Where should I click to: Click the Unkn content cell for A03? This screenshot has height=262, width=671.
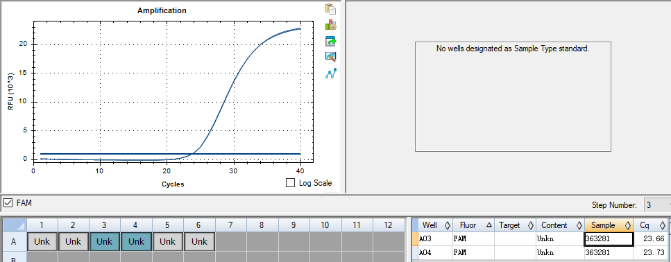(x=560, y=239)
